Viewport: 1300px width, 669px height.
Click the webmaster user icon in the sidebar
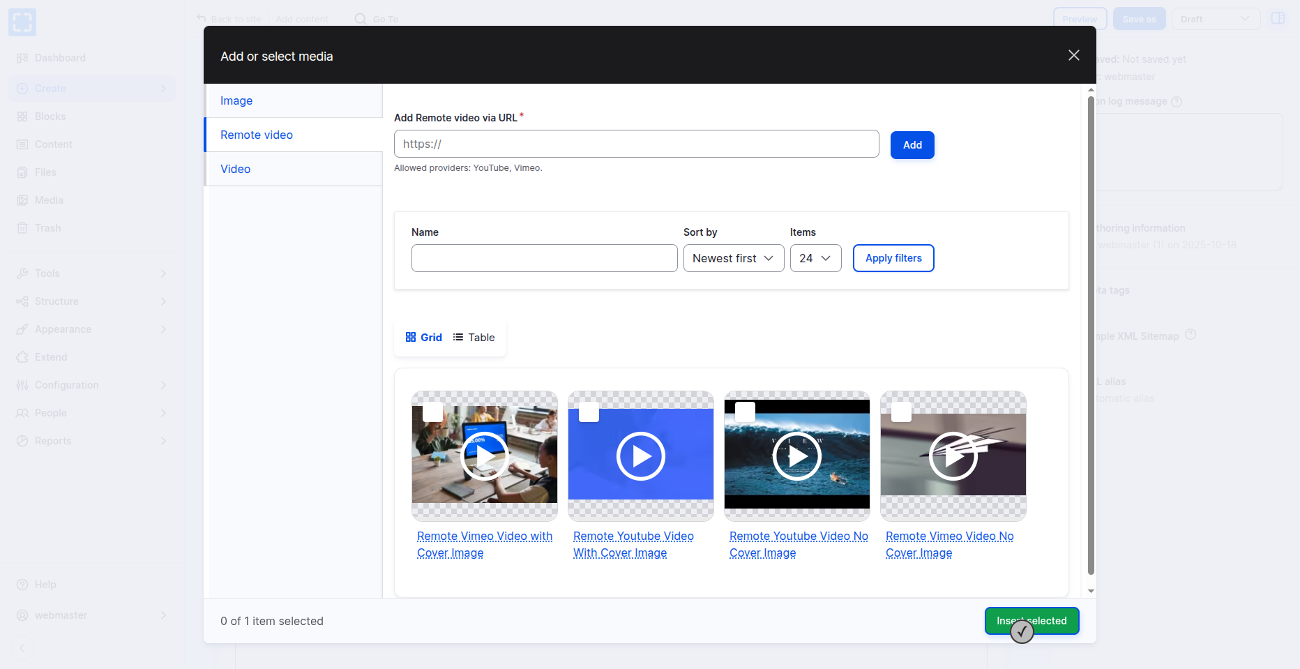(x=22, y=615)
